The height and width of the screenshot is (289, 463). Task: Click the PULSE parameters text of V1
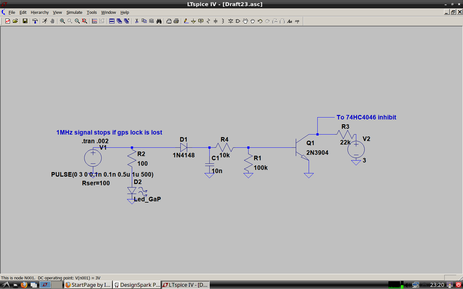pyautogui.click(x=102, y=174)
